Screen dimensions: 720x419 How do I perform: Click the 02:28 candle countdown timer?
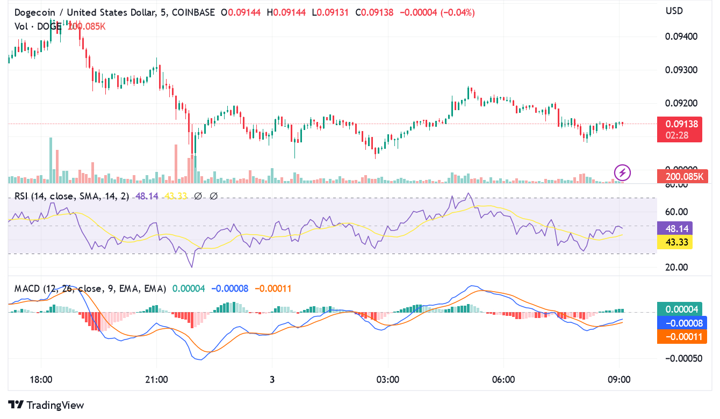tap(676, 135)
